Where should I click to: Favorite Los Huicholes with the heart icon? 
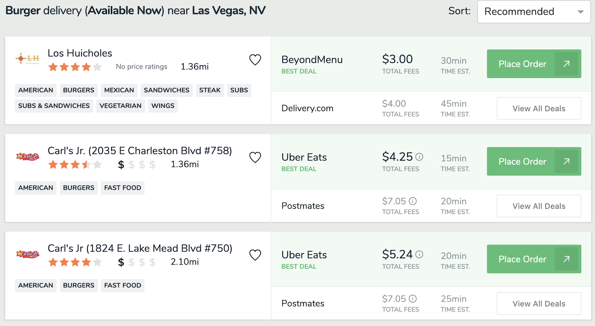pyautogui.click(x=255, y=59)
